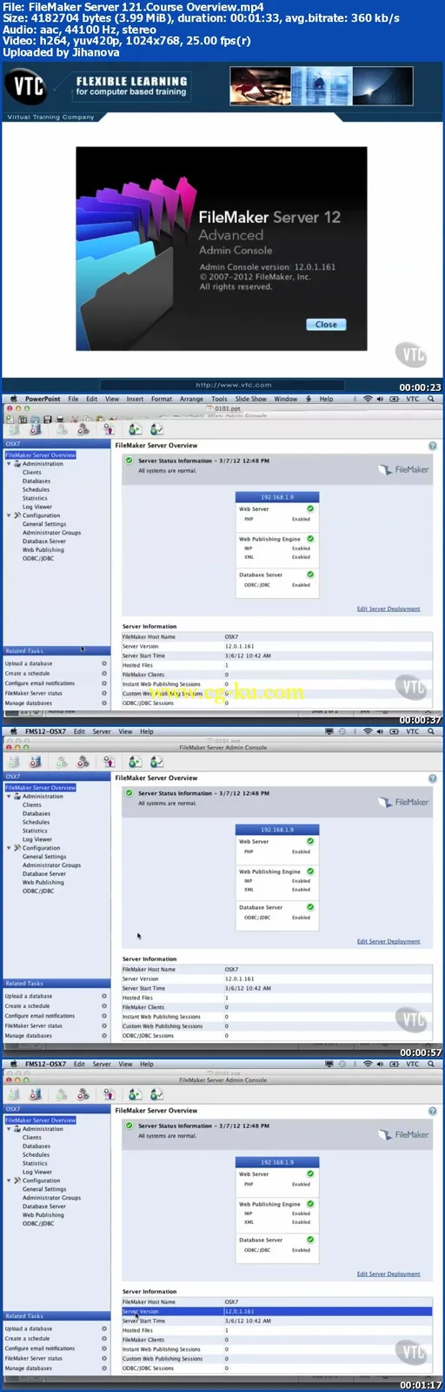Click FileMaker Server status task, 00:01:17 frame

point(34,1358)
